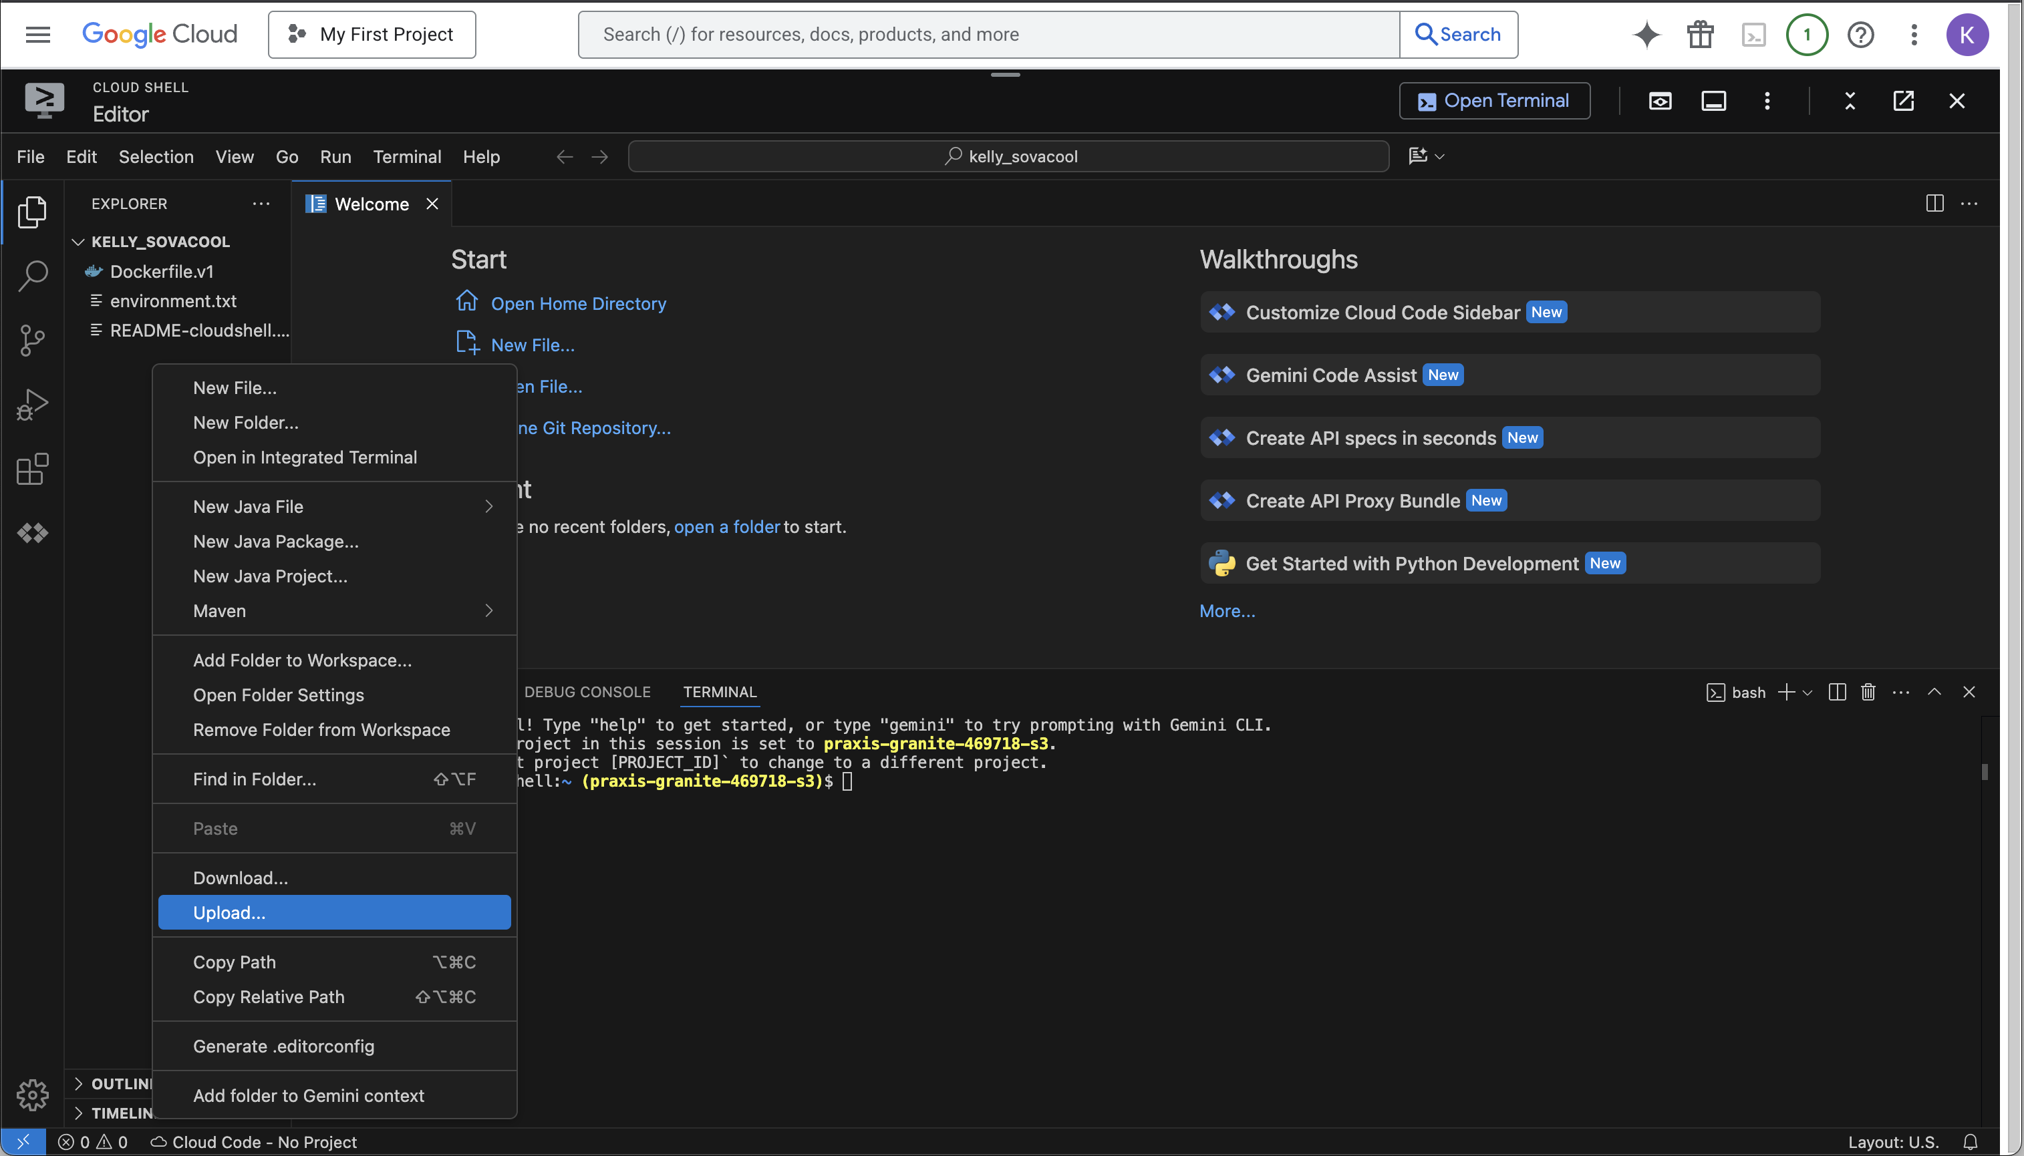Collapse the KELLY_SOVACOOL folder tree

click(x=78, y=241)
